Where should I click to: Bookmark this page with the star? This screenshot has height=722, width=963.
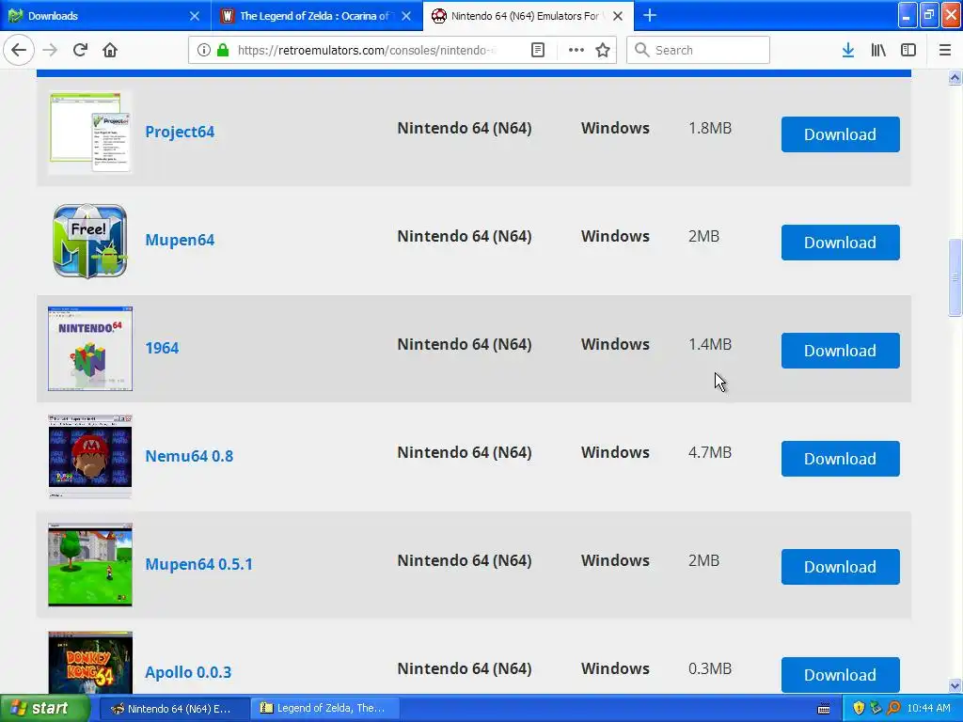click(x=603, y=50)
